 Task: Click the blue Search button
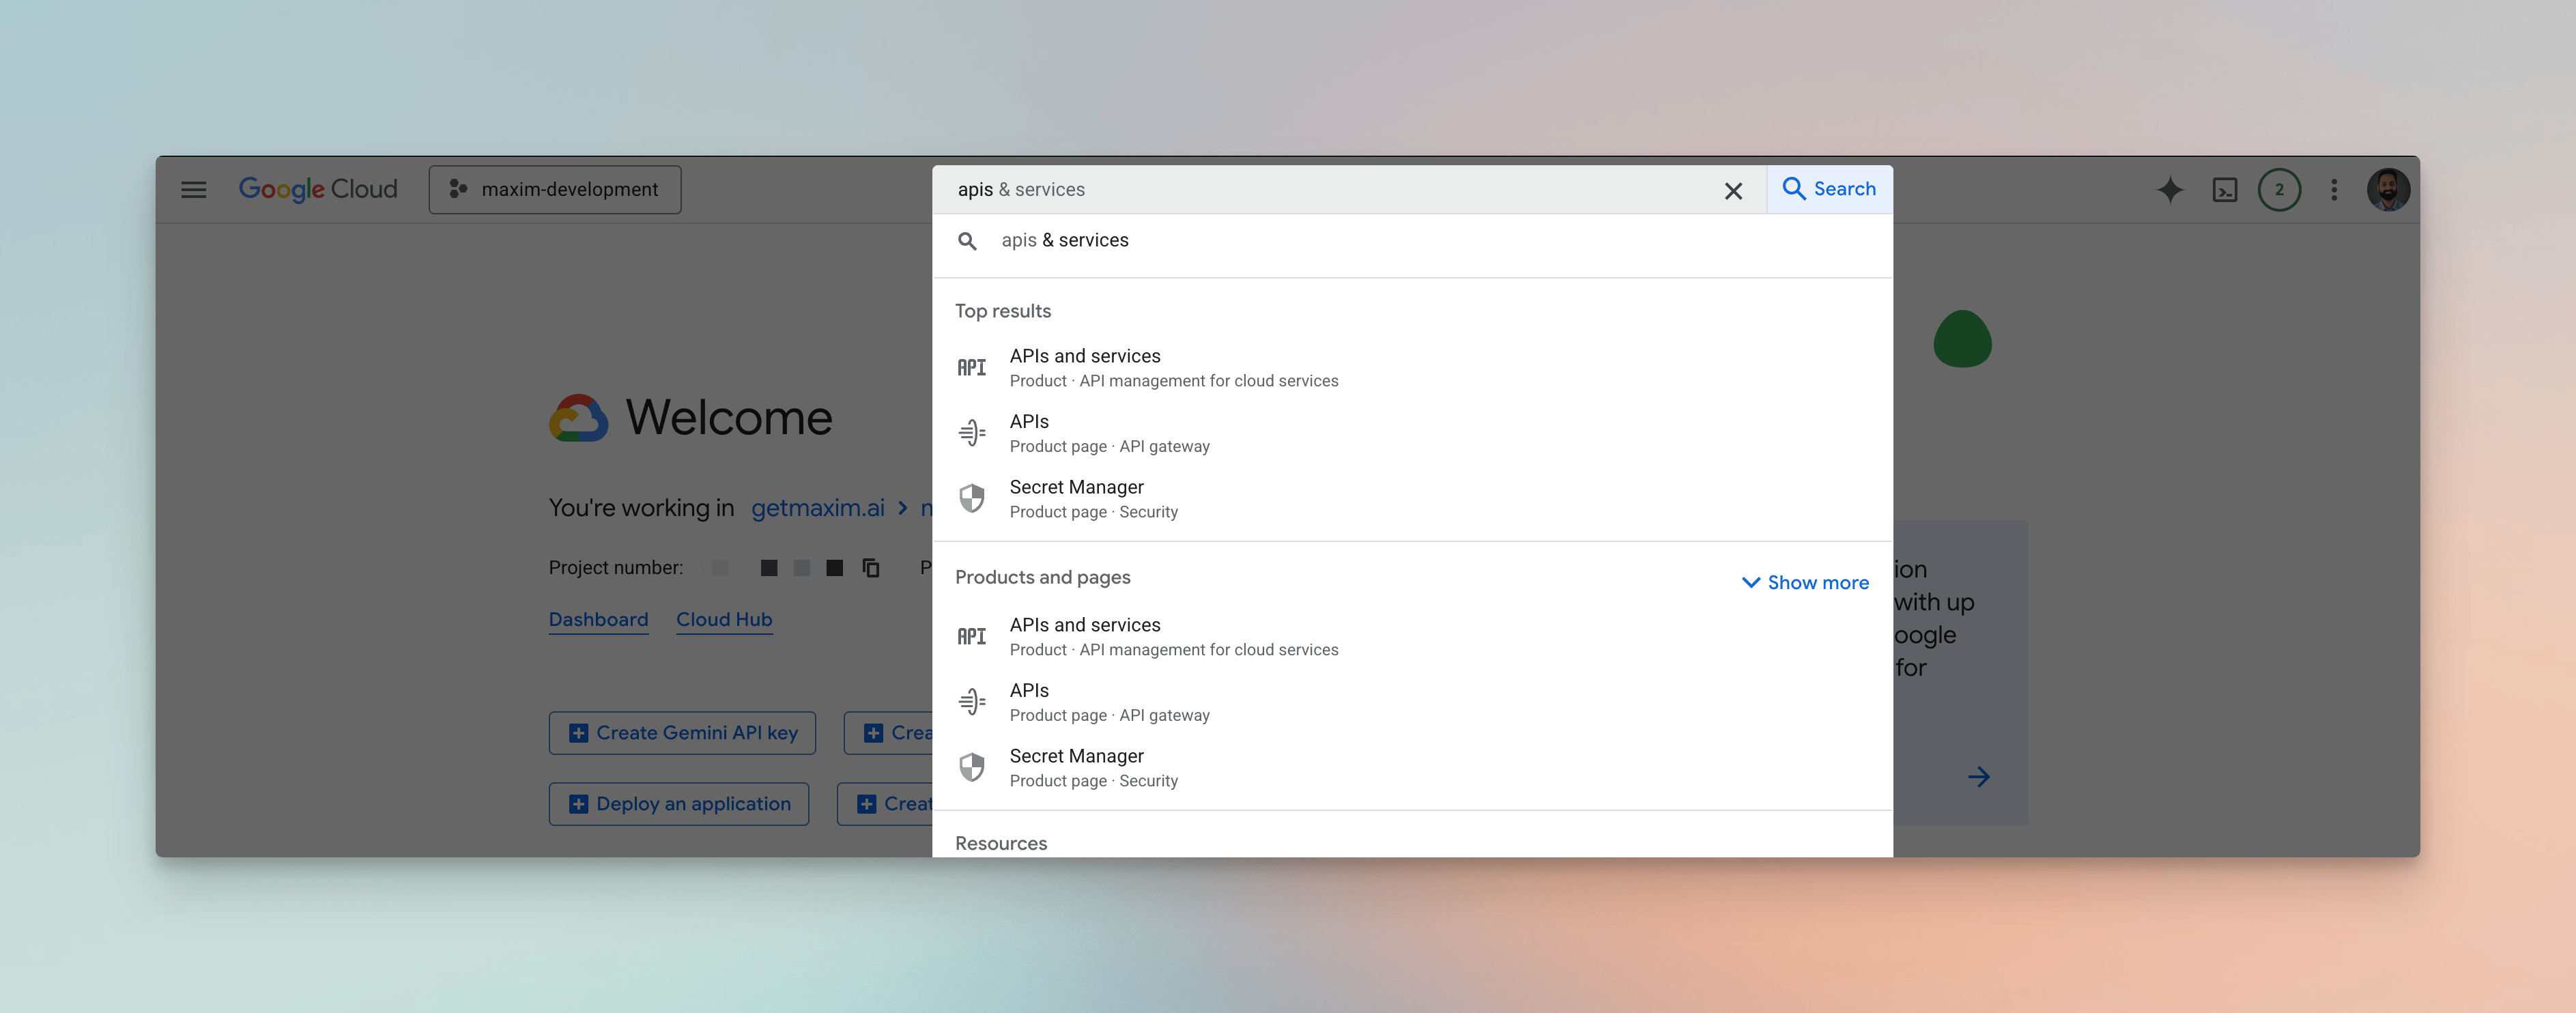coord(1829,189)
